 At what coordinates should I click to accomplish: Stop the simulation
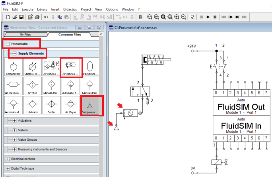coord(201,17)
